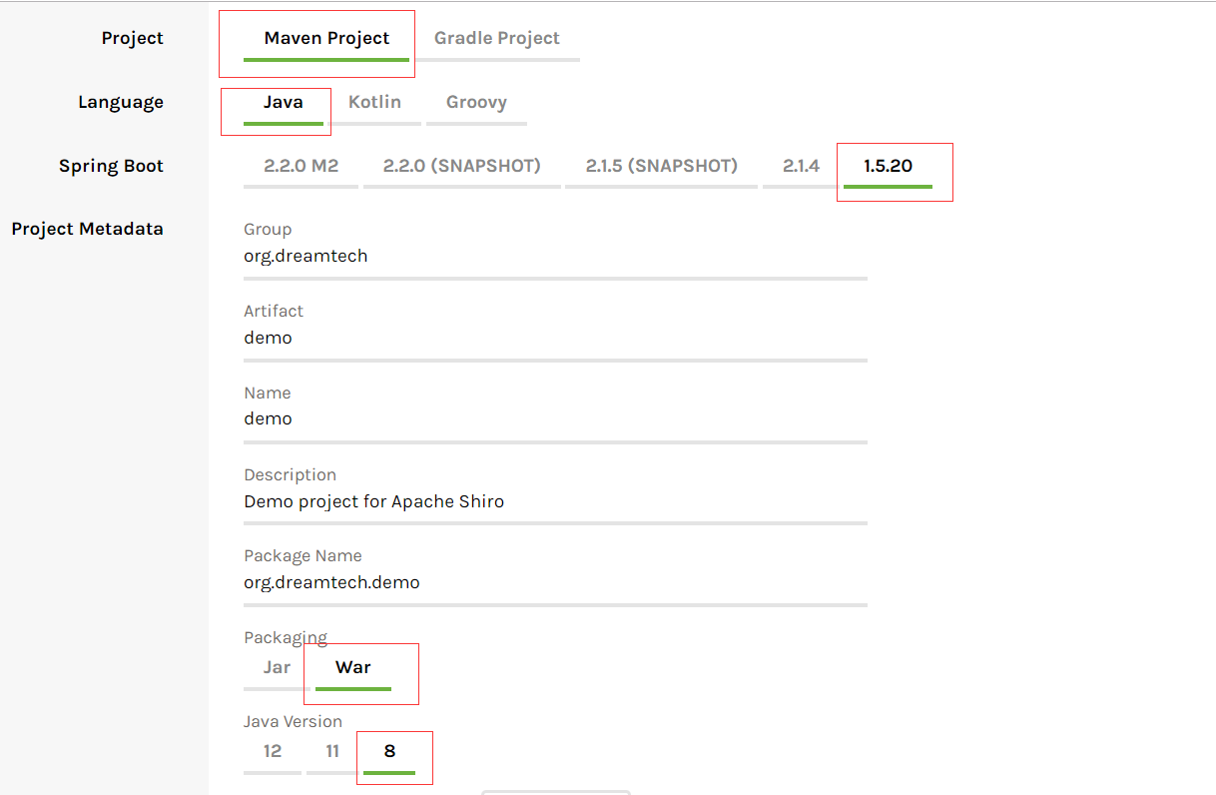Viewport: 1216px width, 795px height.
Task: Select the Maven Project option
Action: tap(326, 39)
